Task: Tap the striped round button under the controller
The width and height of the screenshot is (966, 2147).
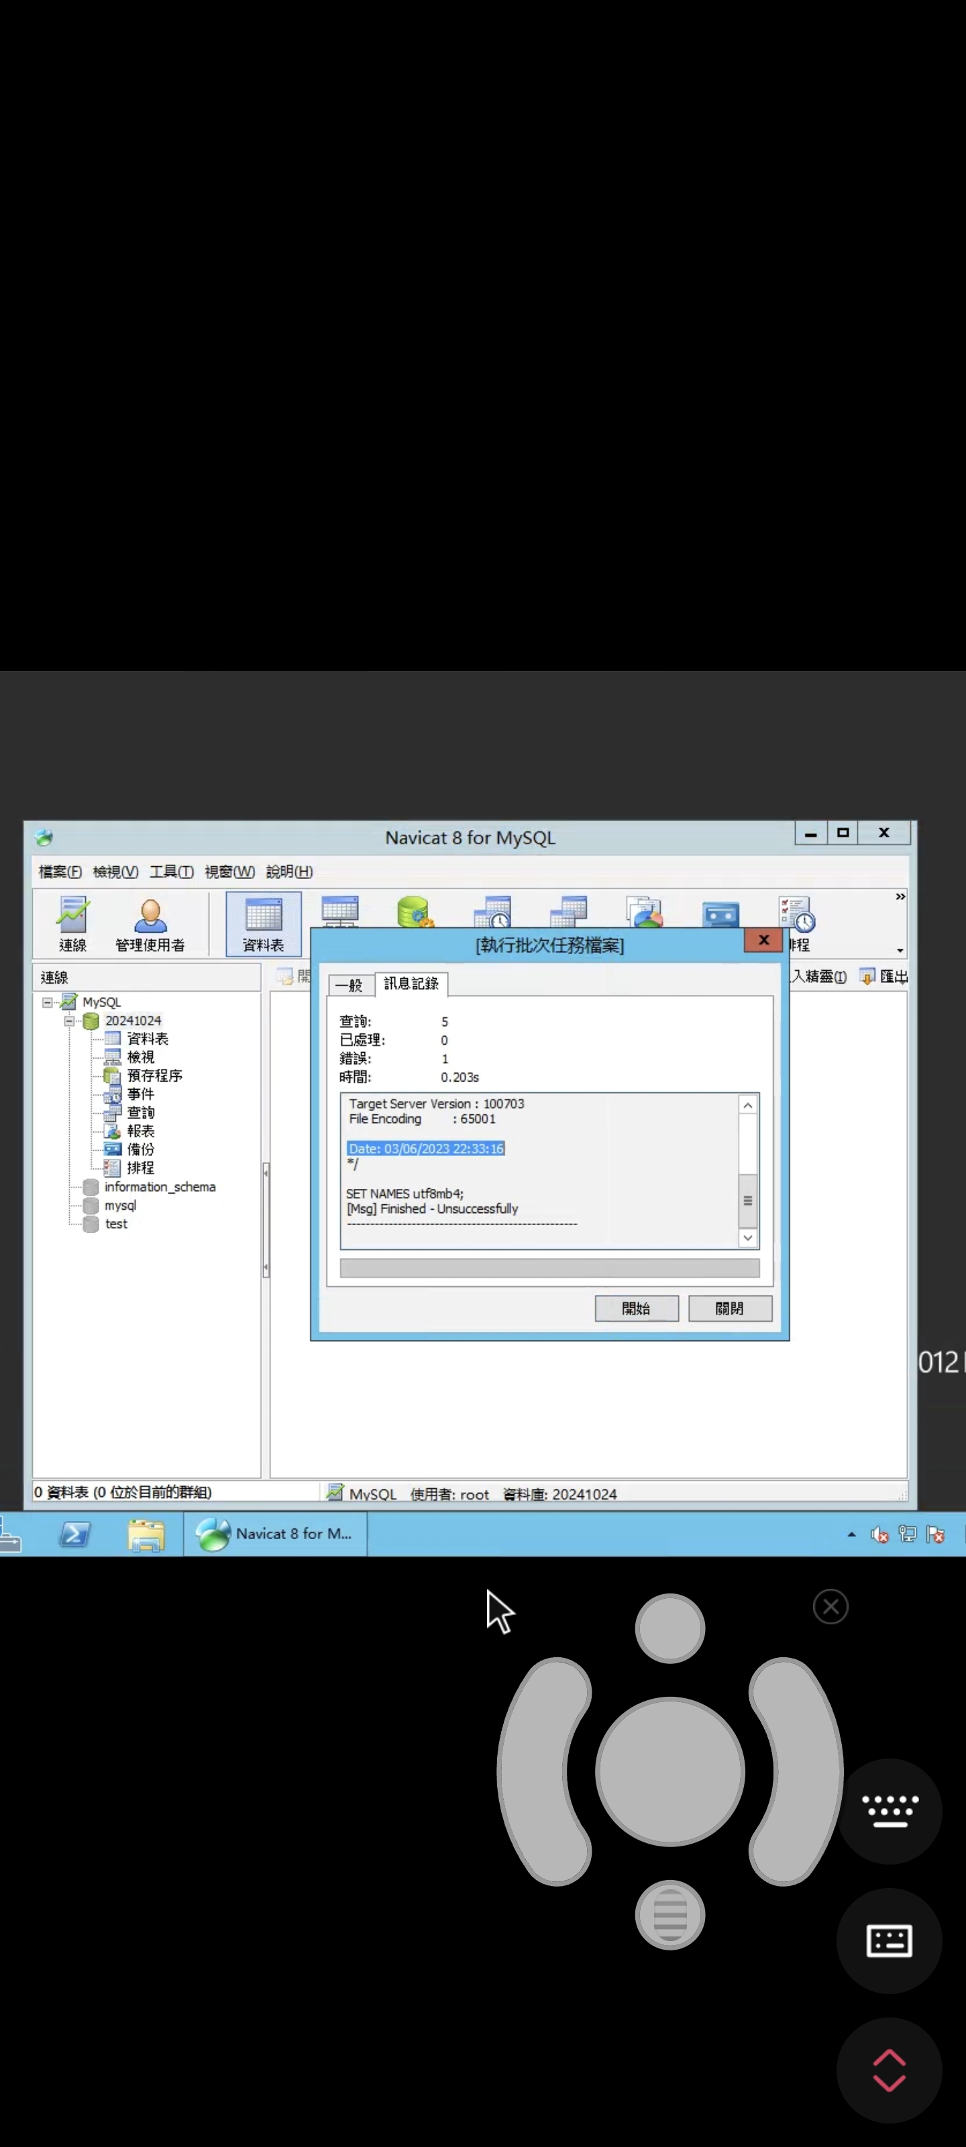Action: point(669,1914)
